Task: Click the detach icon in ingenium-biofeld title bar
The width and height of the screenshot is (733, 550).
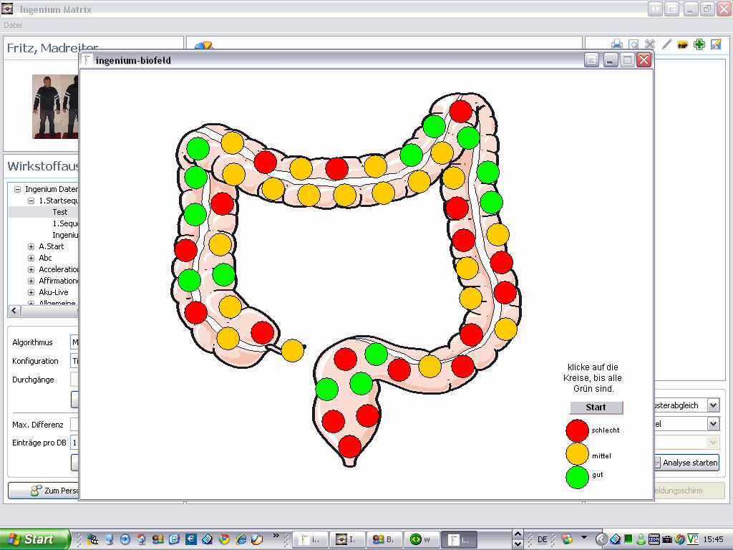Action: [x=592, y=60]
